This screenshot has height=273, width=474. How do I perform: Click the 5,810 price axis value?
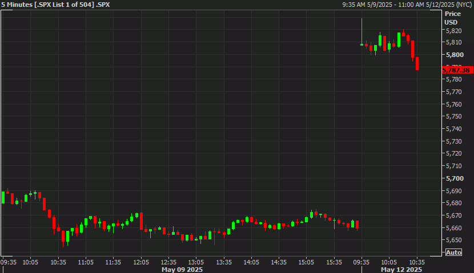tap(454, 42)
